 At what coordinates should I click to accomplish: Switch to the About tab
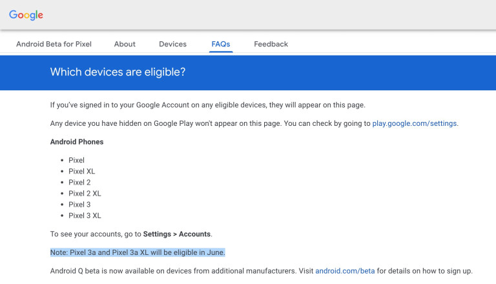[x=125, y=44]
